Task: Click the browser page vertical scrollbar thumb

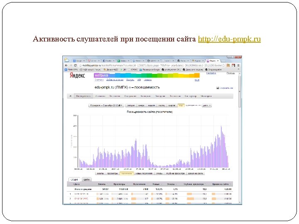Action: [x=240, y=91]
